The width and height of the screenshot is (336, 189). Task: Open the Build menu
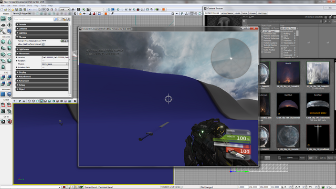point(29,6)
